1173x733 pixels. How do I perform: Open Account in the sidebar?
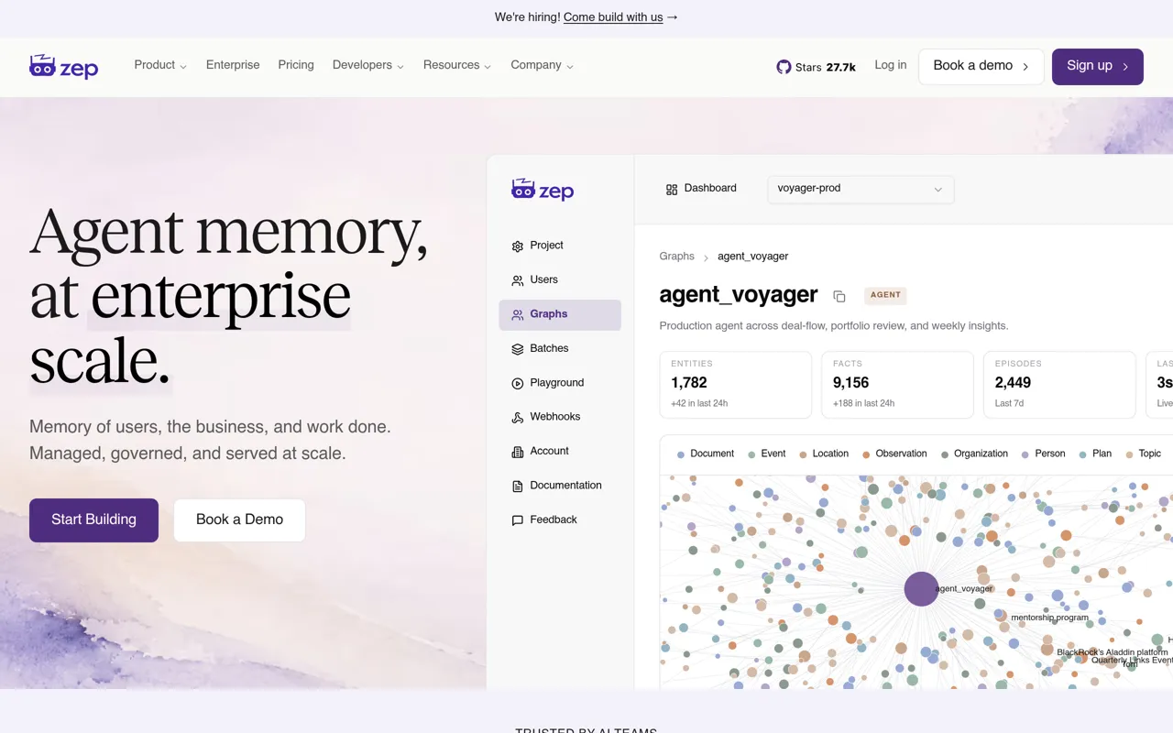point(560,452)
